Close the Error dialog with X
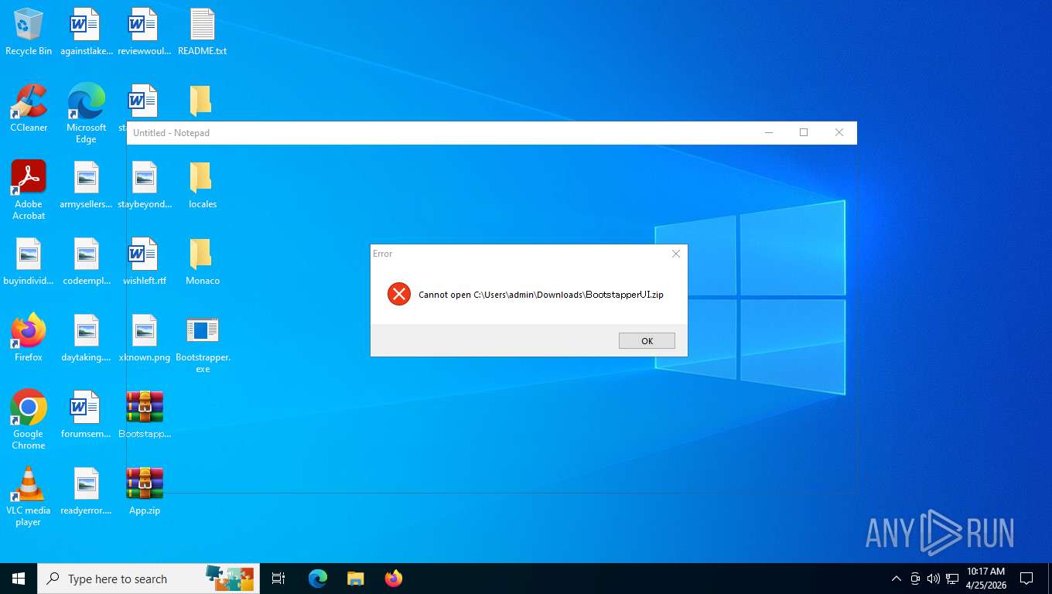The image size is (1052, 594). tap(676, 254)
